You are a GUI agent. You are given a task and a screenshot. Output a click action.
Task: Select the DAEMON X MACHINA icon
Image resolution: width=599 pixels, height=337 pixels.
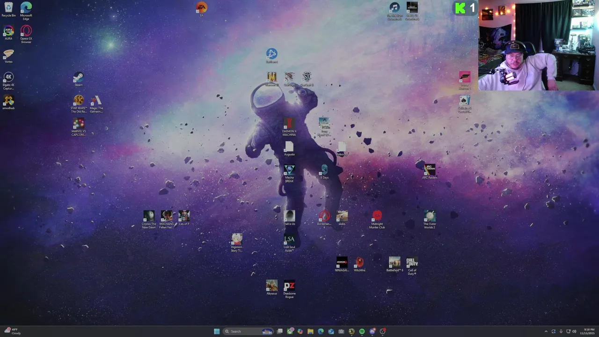click(x=289, y=127)
